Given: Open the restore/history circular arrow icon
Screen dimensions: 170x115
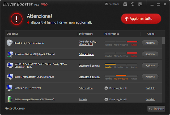Looking at the screenshot, I should point(133,4).
